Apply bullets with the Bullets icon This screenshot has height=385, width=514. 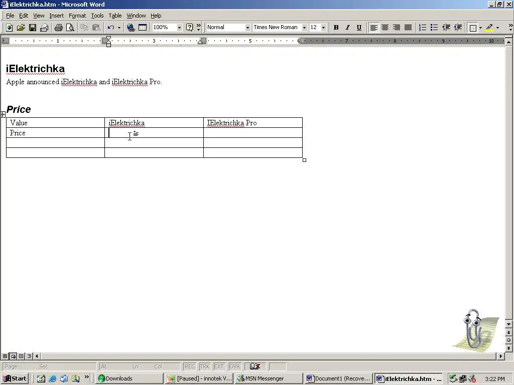434,28
